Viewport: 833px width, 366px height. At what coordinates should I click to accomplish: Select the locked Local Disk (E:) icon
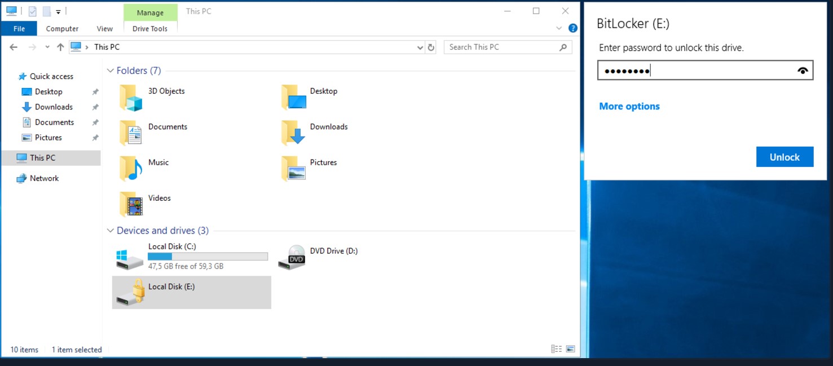pos(131,293)
